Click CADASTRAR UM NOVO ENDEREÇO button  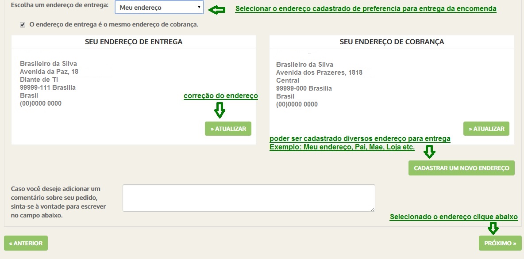(x=462, y=168)
